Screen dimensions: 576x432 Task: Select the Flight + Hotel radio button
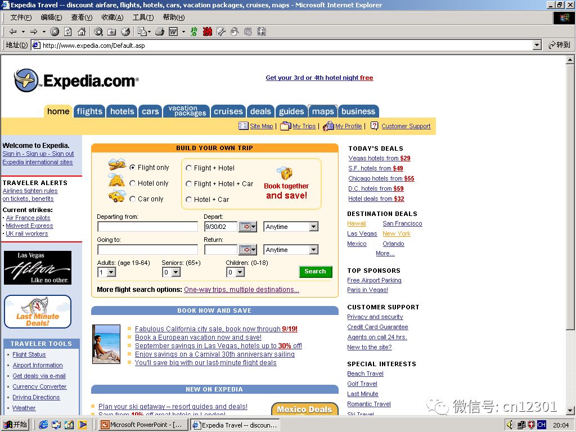(189, 168)
